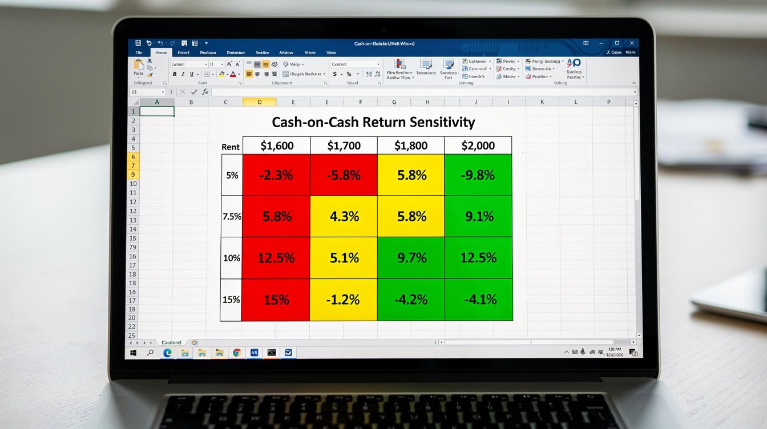Add a new sheet via plus icon
Screen dimensions: 767x429
[x=195, y=342]
